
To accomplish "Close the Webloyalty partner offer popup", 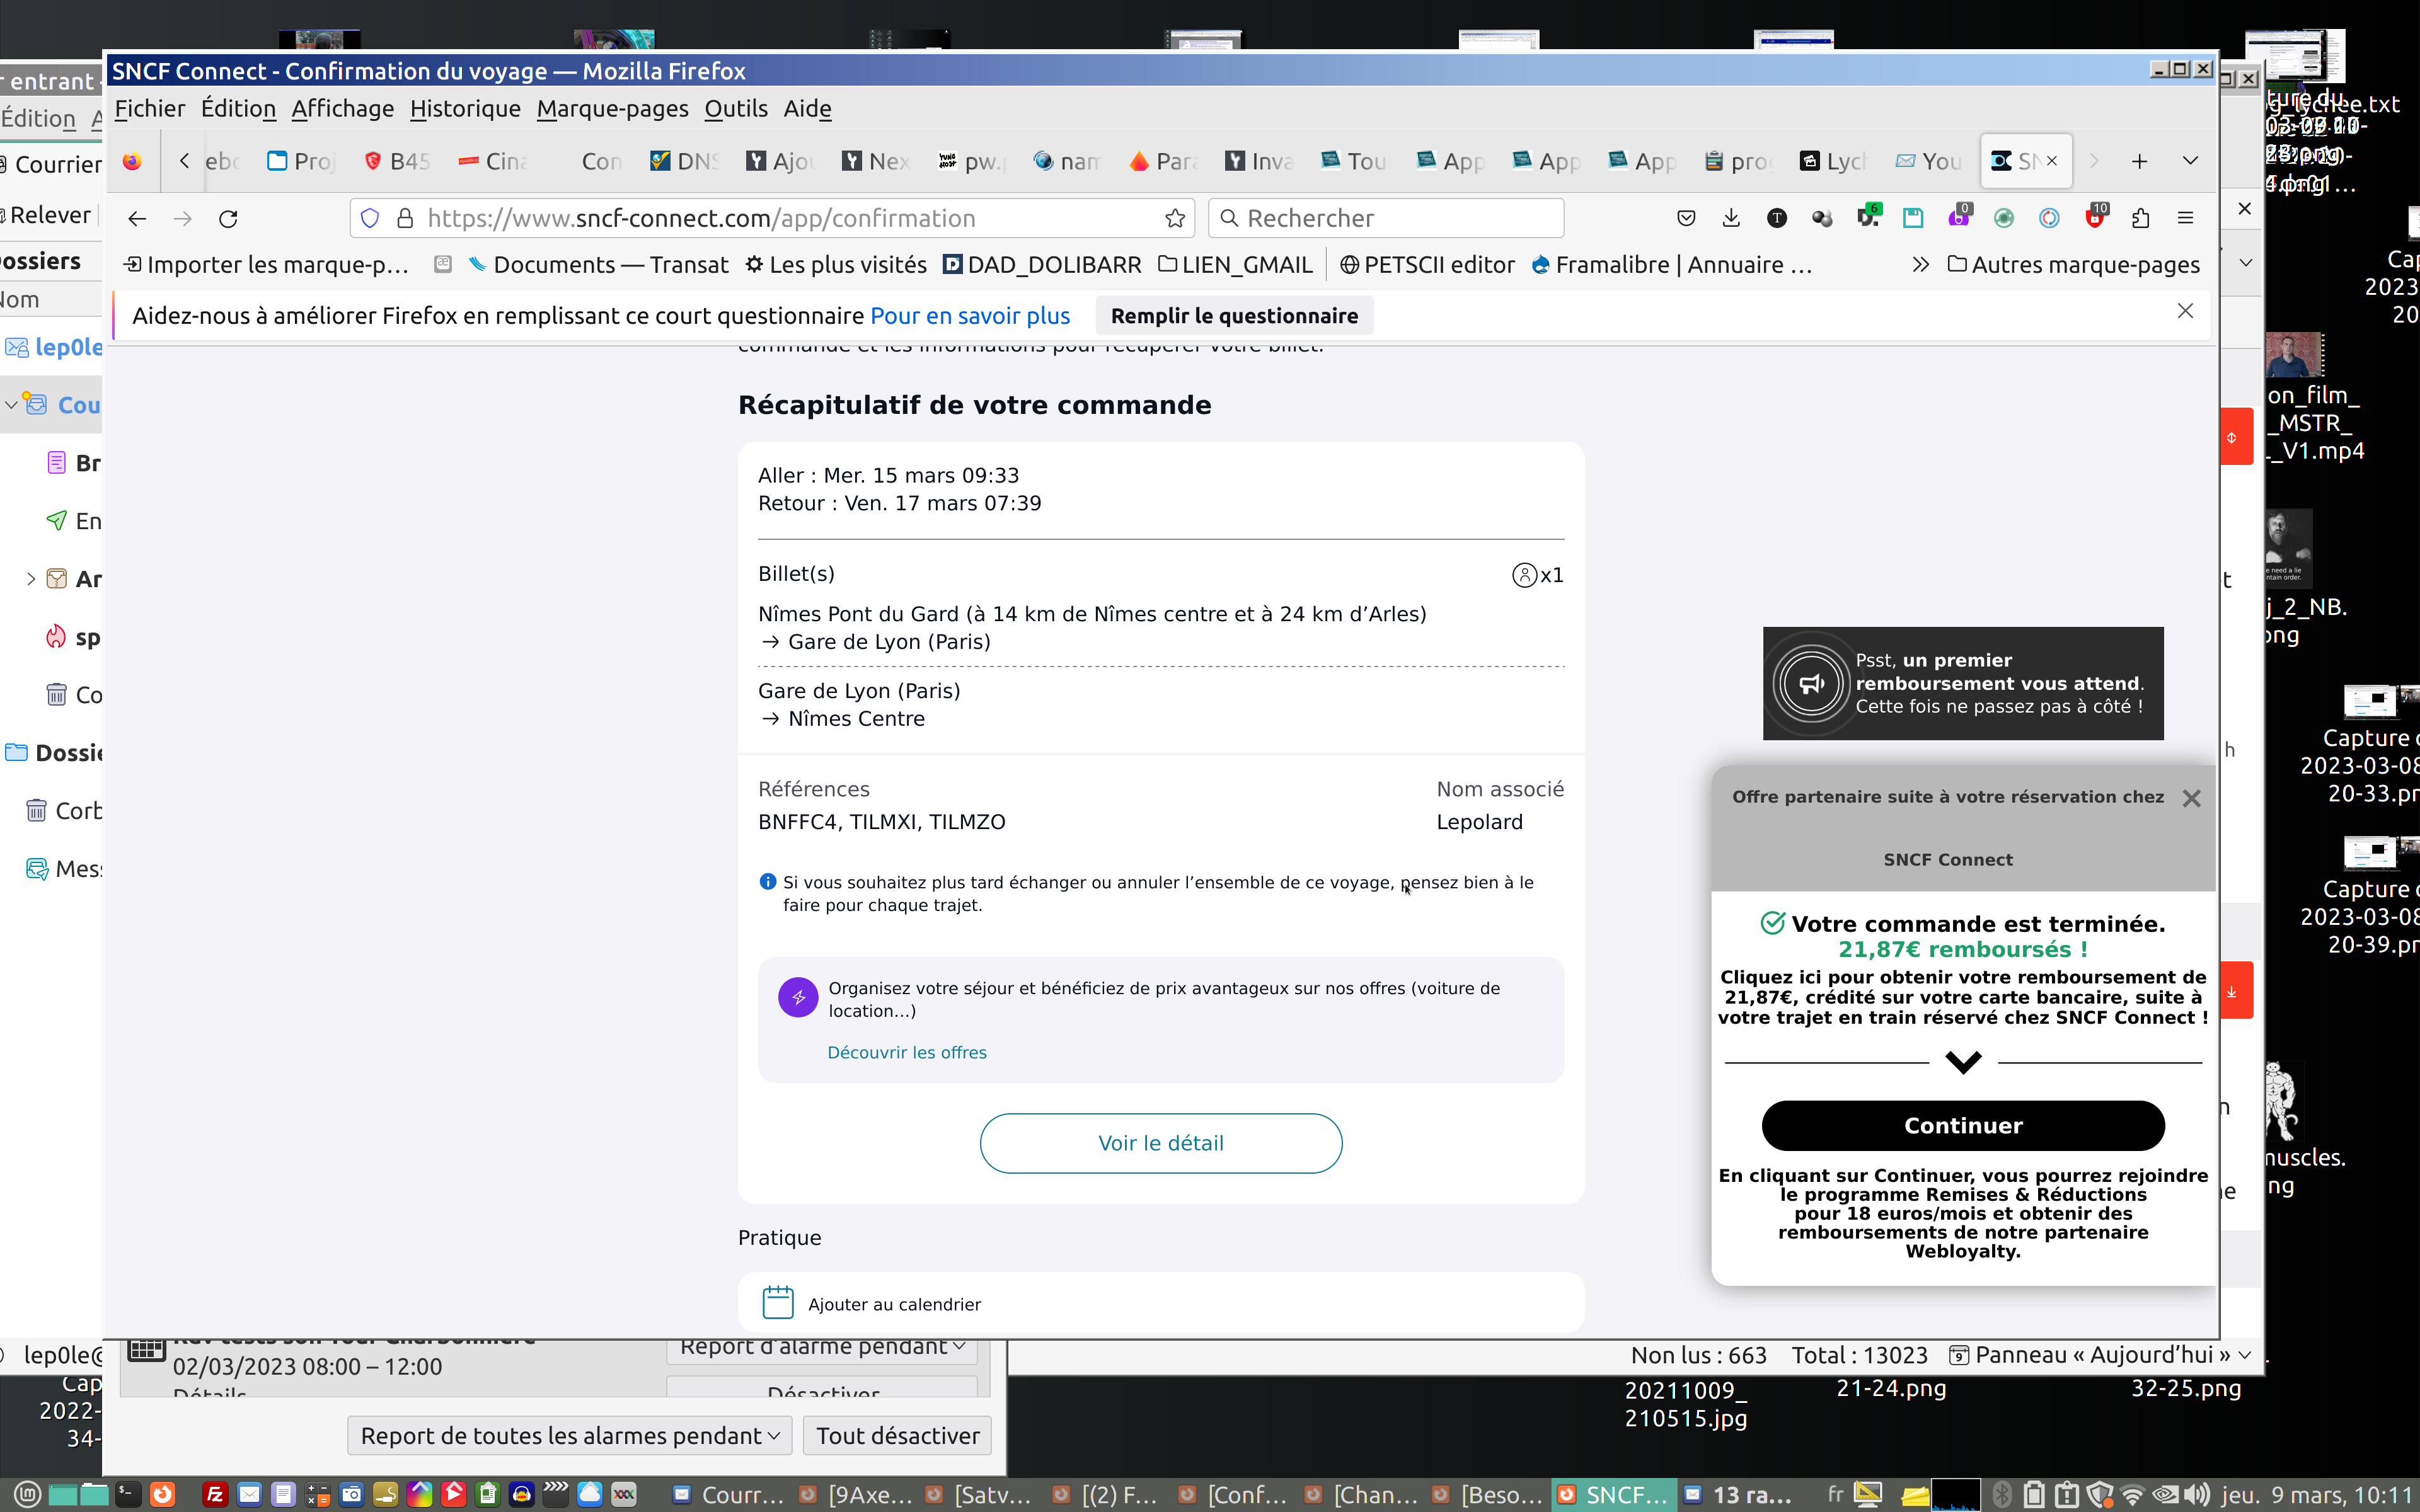I will [2191, 798].
